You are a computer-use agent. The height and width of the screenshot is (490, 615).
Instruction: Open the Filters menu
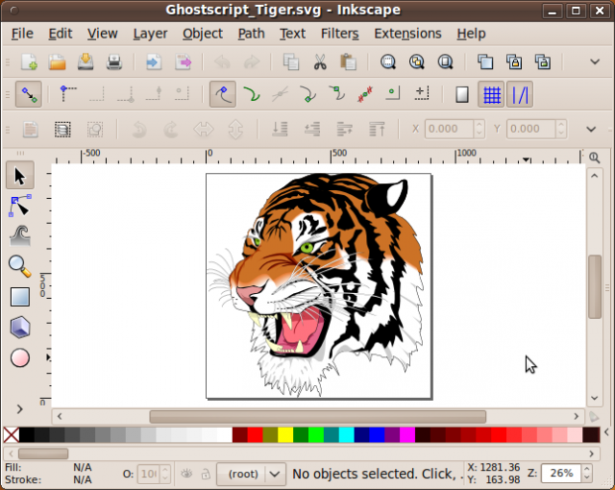[339, 34]
